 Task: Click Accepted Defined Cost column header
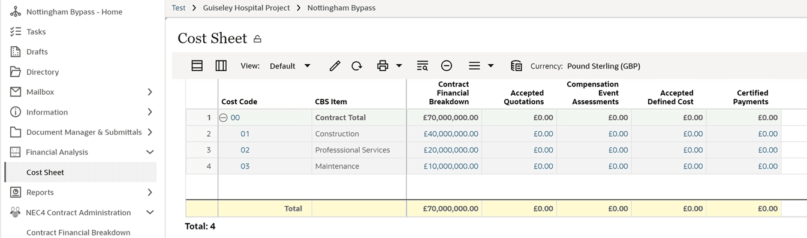coord(670,97)
